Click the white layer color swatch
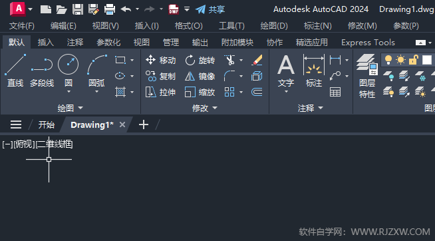 tap(427, 60)
